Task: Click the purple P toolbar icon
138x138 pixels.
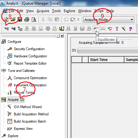Action: (130, 29)
